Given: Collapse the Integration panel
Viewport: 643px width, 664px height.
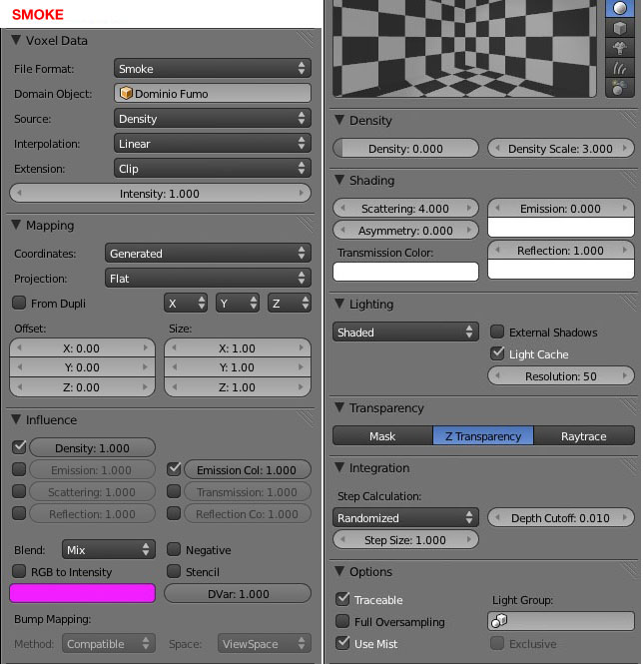Looking at the screenshot, I should click(339, 467).
